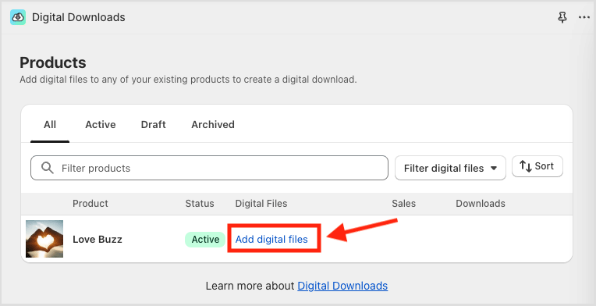Click the Digital Downloads app icon
The width and height of the screenshot is (596, 306).
[18, 17]
